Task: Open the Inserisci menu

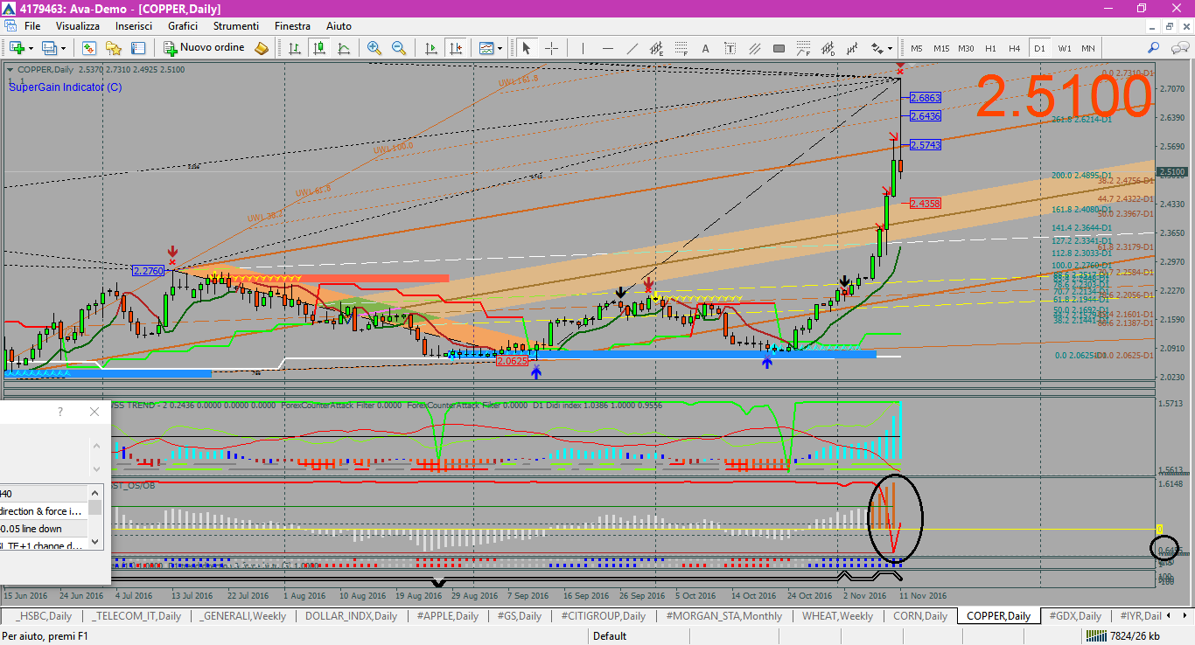Action: [x=134, y=26]
